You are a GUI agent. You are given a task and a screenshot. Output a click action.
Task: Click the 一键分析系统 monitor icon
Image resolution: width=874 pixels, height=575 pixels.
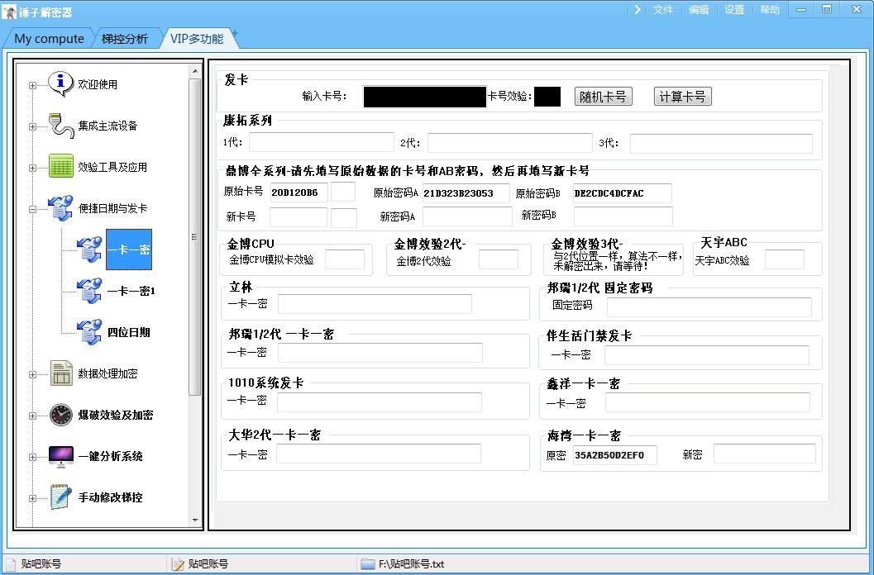click(60, 456)
